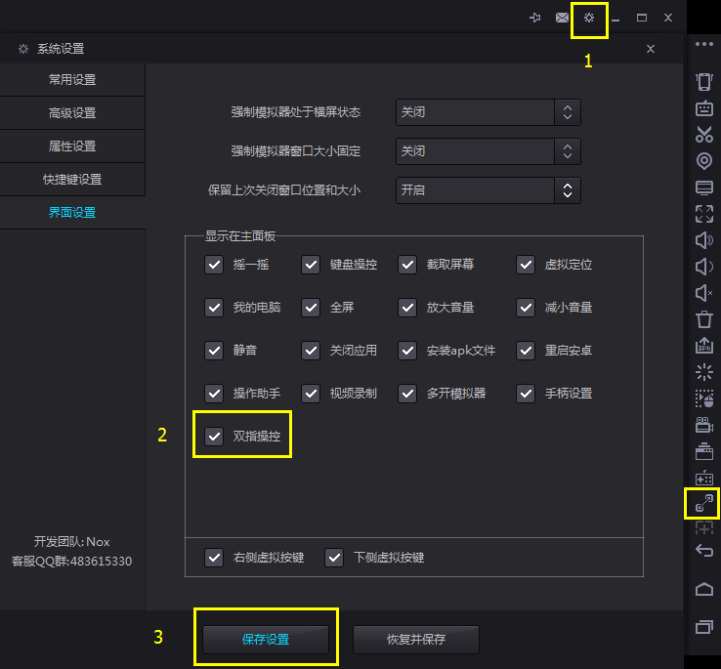Open the 强制模拟器处于横屏状态 dropdown
The width and height of the screenshot is (721, 669).
pos(488,112)
